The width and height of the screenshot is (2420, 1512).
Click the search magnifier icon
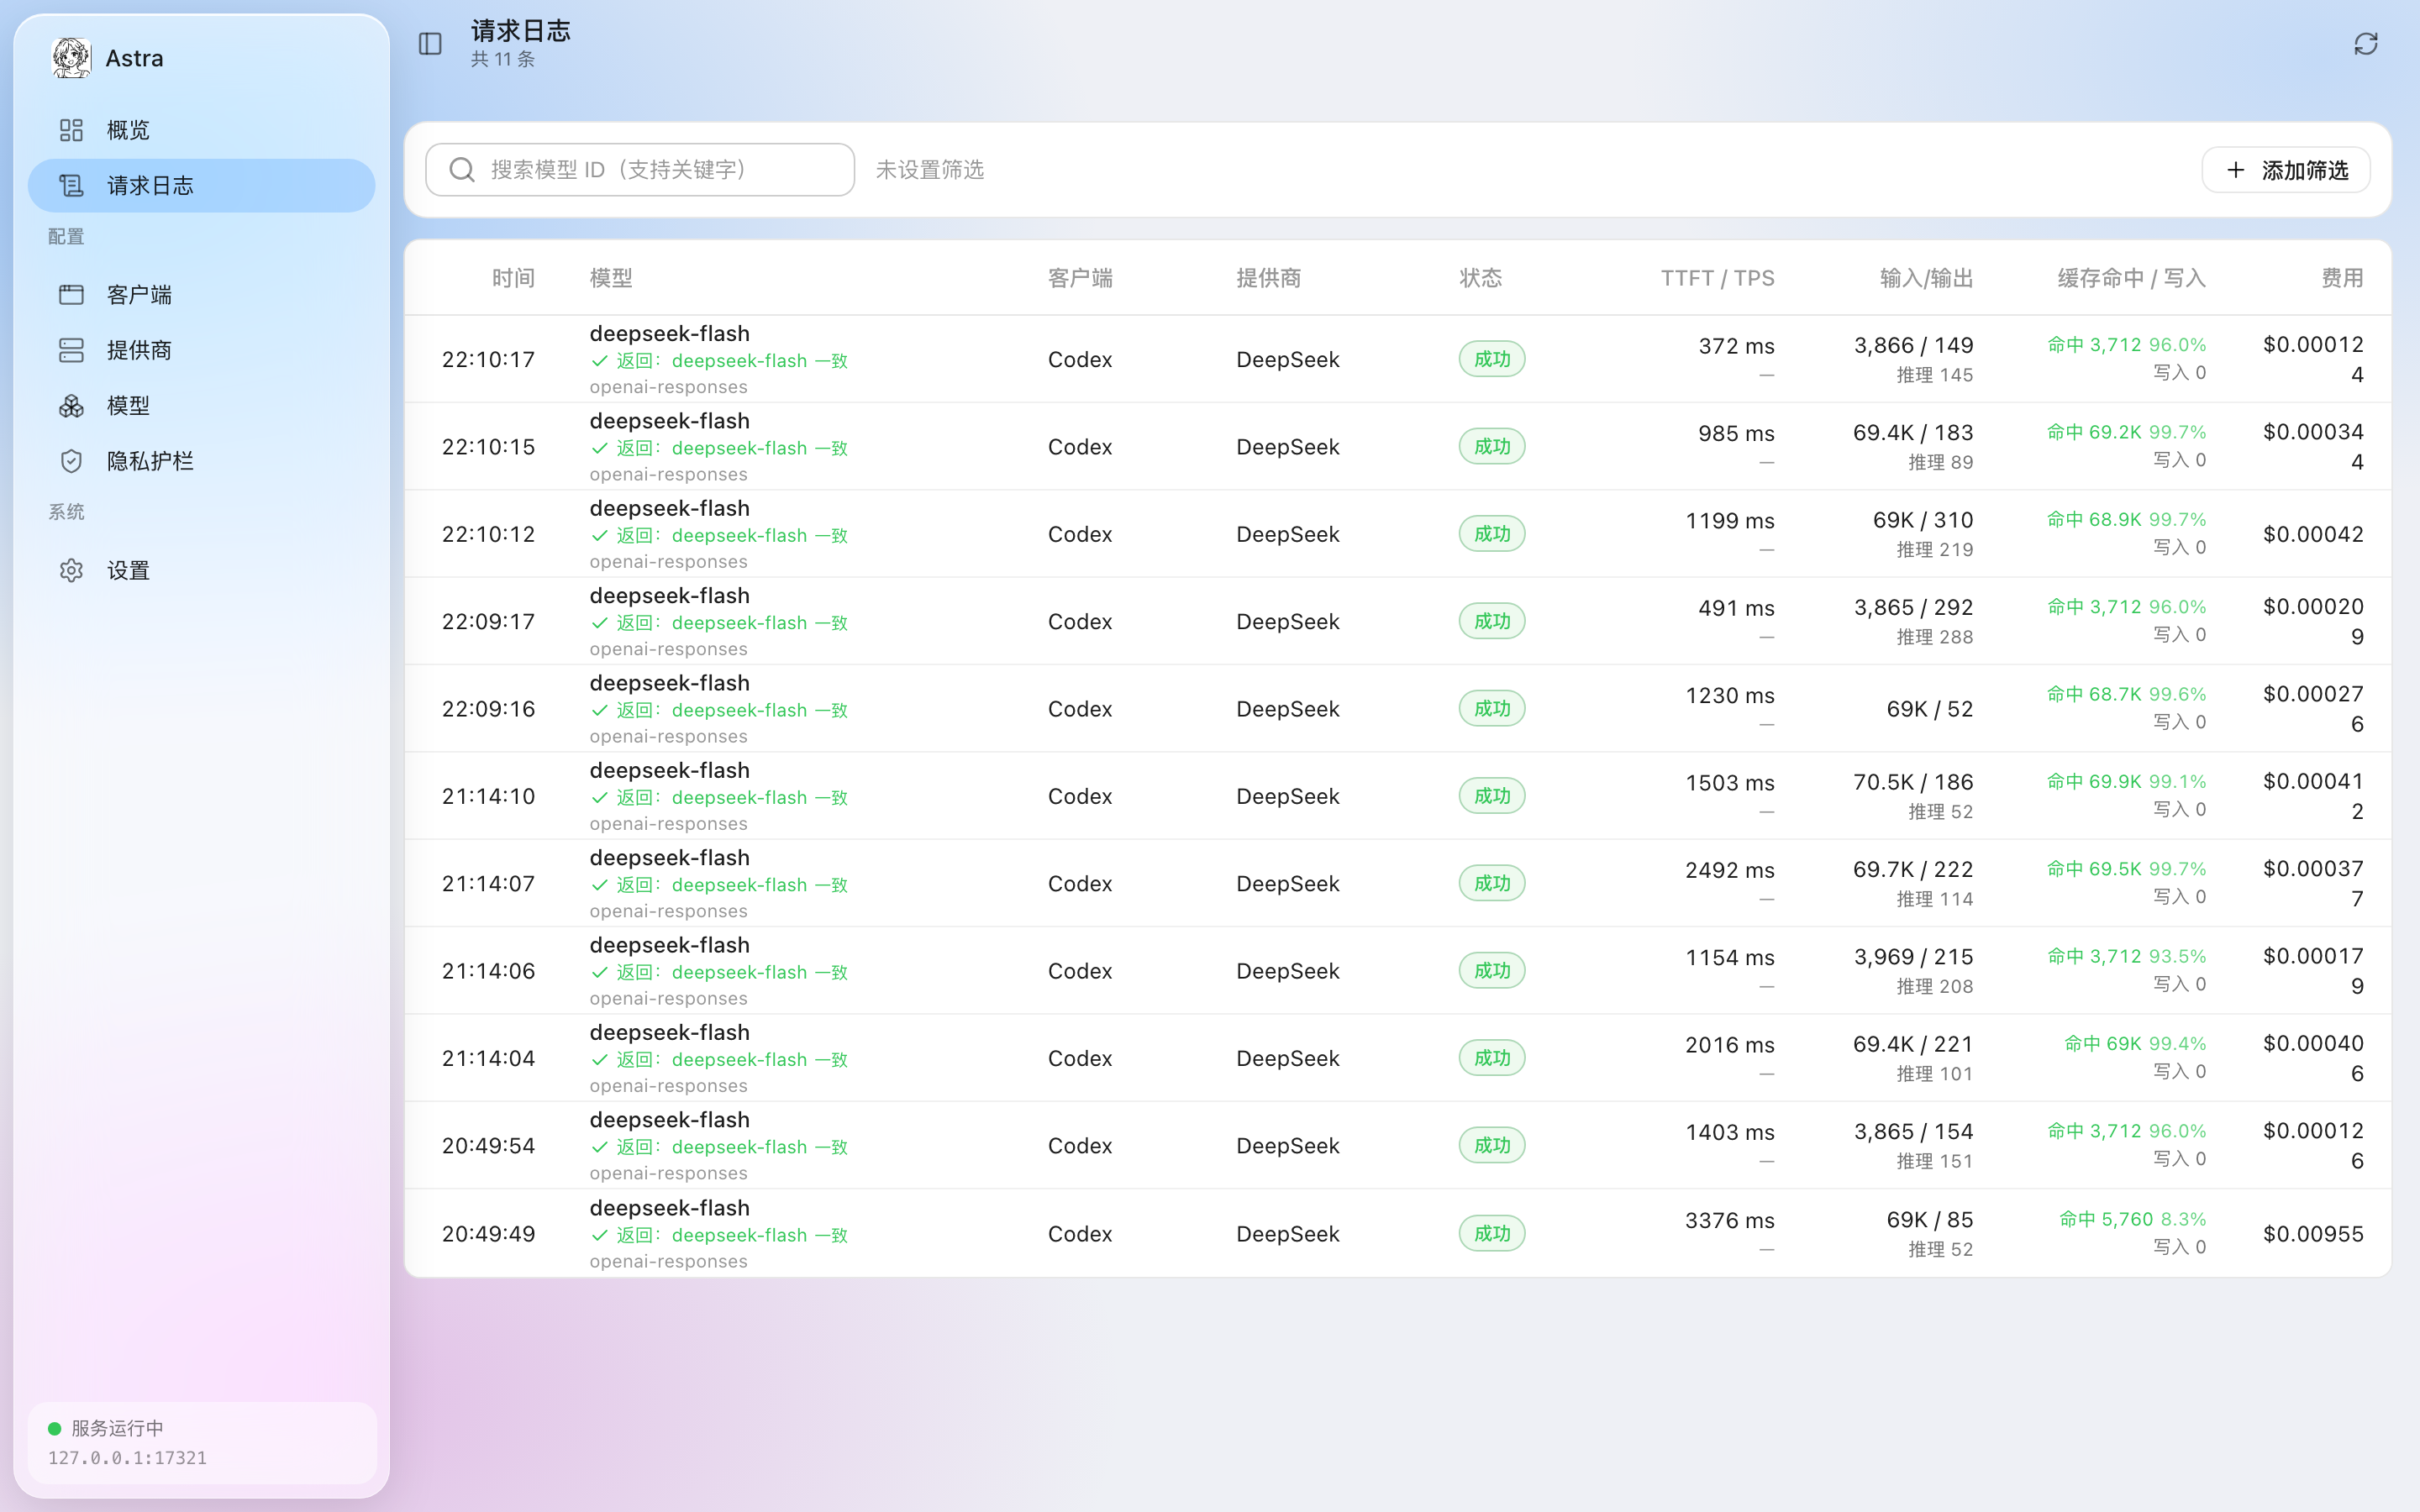462,170
